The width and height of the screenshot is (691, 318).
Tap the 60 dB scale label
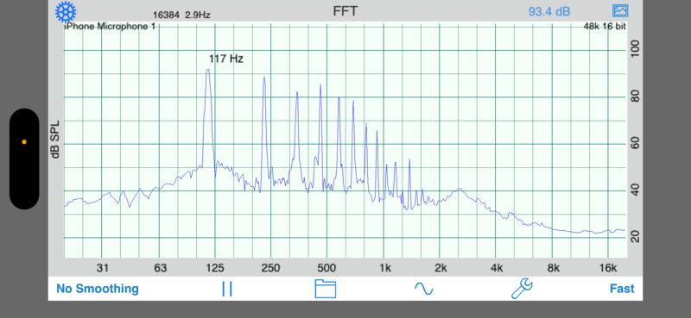634,143
